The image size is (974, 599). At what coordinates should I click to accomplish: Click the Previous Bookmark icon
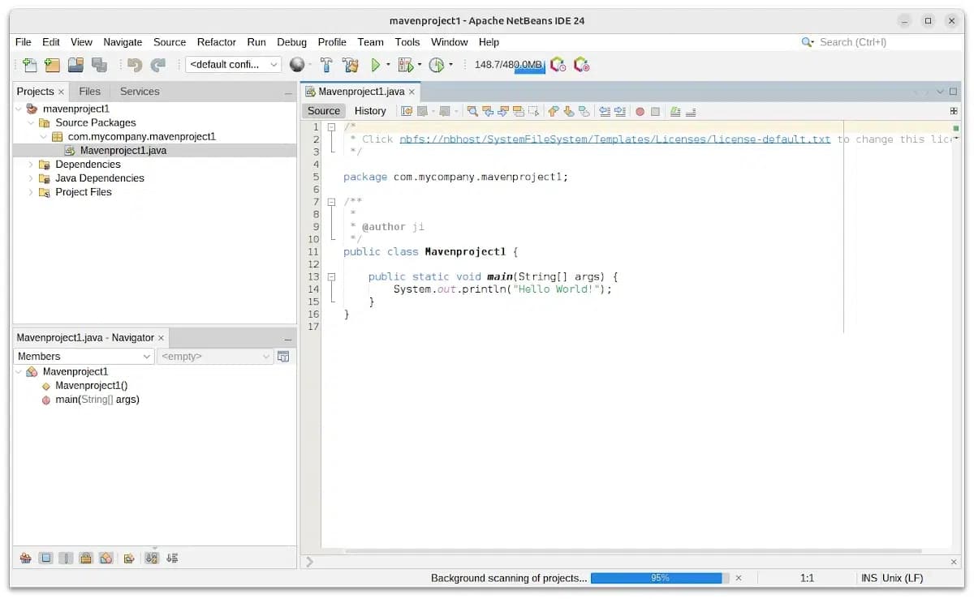coord(553,111)
